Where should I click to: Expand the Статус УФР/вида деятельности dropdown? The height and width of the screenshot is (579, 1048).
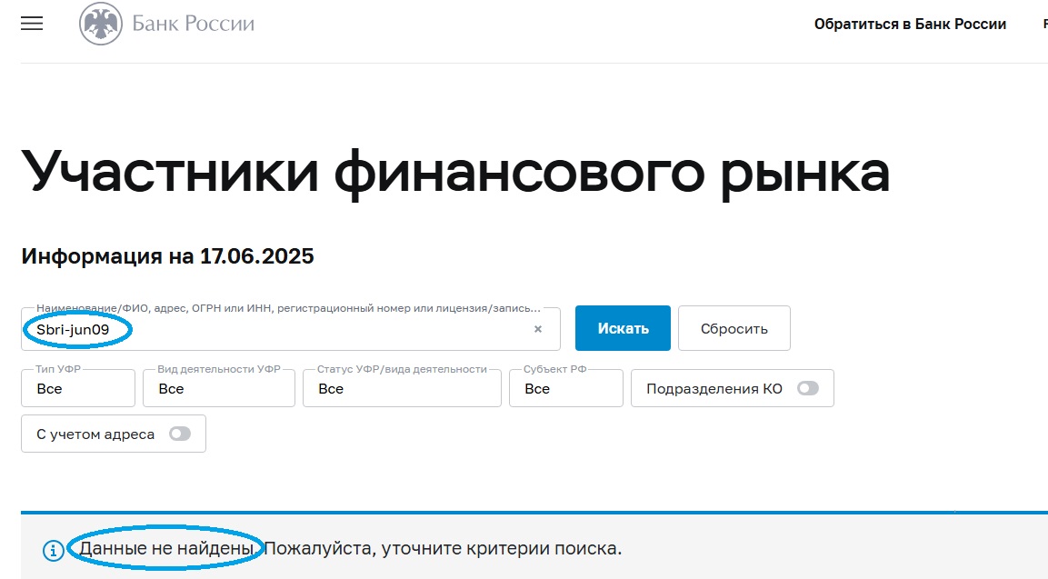[x=402, y=388]
